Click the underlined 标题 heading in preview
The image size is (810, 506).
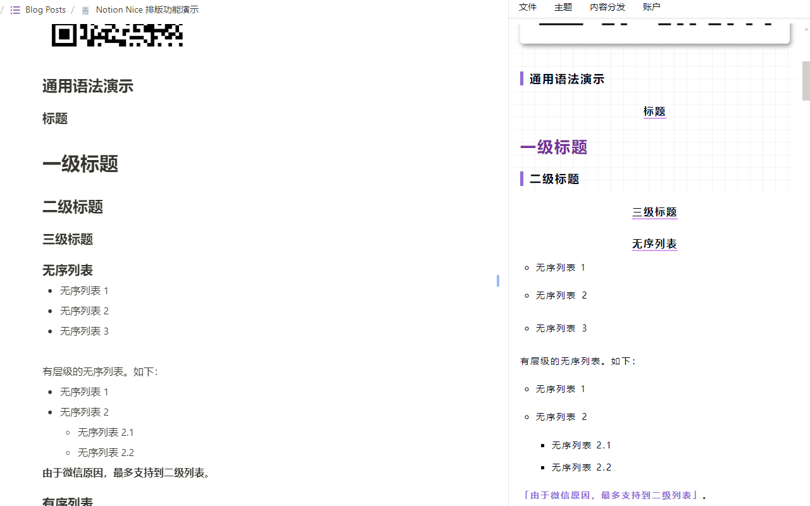tap(654, 111)
